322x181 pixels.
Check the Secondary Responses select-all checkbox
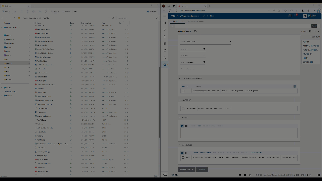(x=183, y=91)
